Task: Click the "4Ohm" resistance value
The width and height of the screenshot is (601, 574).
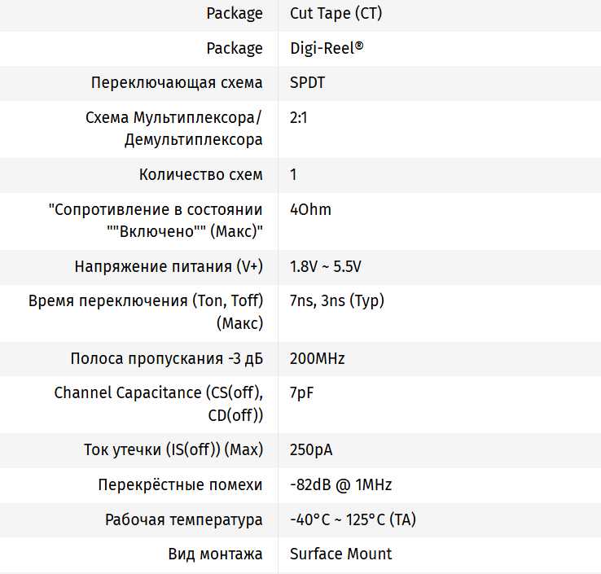Action: [x=310, y=209]
